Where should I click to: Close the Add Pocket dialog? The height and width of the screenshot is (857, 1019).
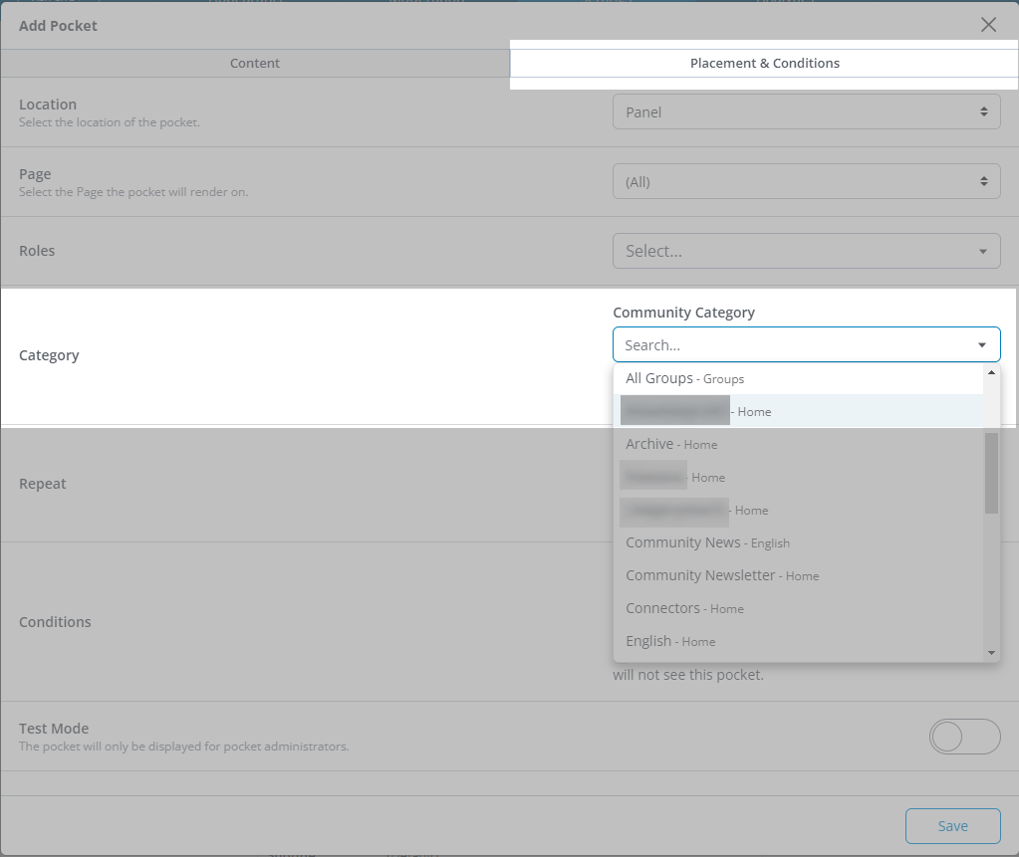988,25
